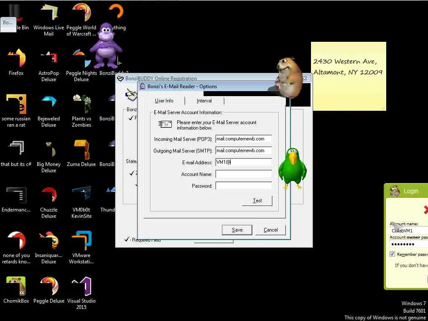The image size is (428, 321).
Task: Open the Visual Studio 2015 shortcut
Action: (82, 293)
